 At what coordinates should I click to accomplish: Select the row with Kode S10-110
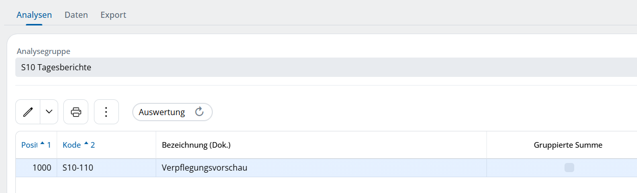[x=326, y=168]
